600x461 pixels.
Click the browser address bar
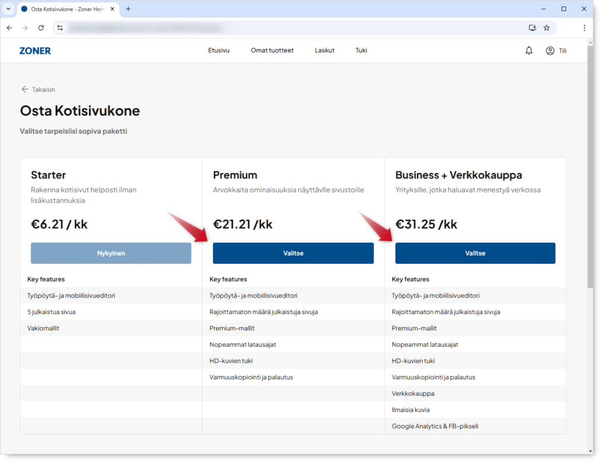(x=293, y=28)
